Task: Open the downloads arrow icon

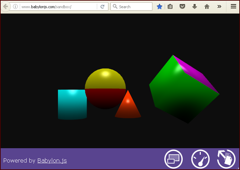Action: (x=195, y=6)
